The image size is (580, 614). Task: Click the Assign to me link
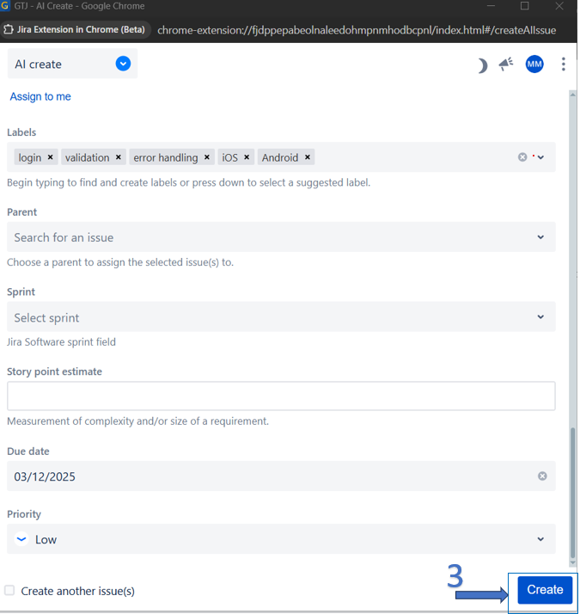40,96
